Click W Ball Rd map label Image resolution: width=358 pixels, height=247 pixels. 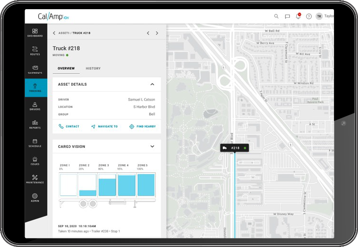coord(272,31)
